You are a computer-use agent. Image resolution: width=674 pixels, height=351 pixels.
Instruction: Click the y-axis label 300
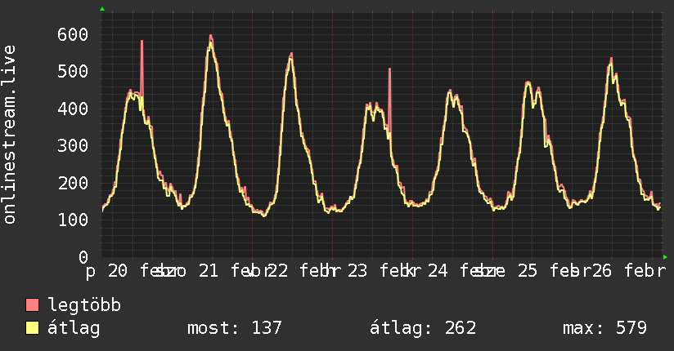(73, 145)
